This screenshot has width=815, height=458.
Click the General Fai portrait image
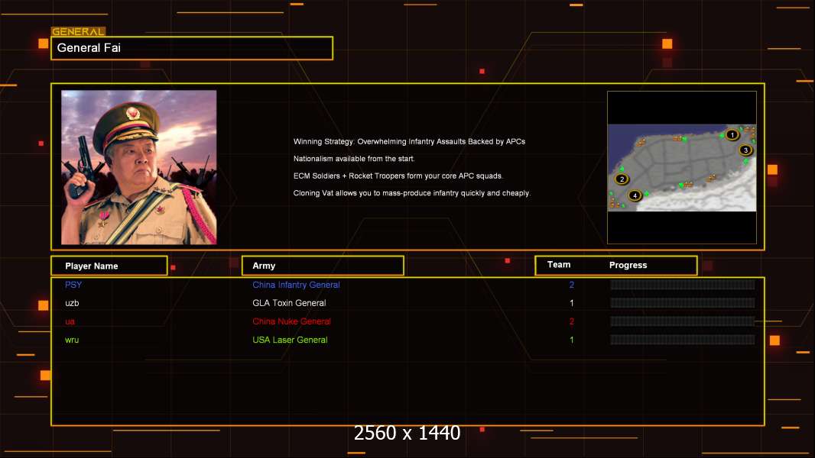139,167
